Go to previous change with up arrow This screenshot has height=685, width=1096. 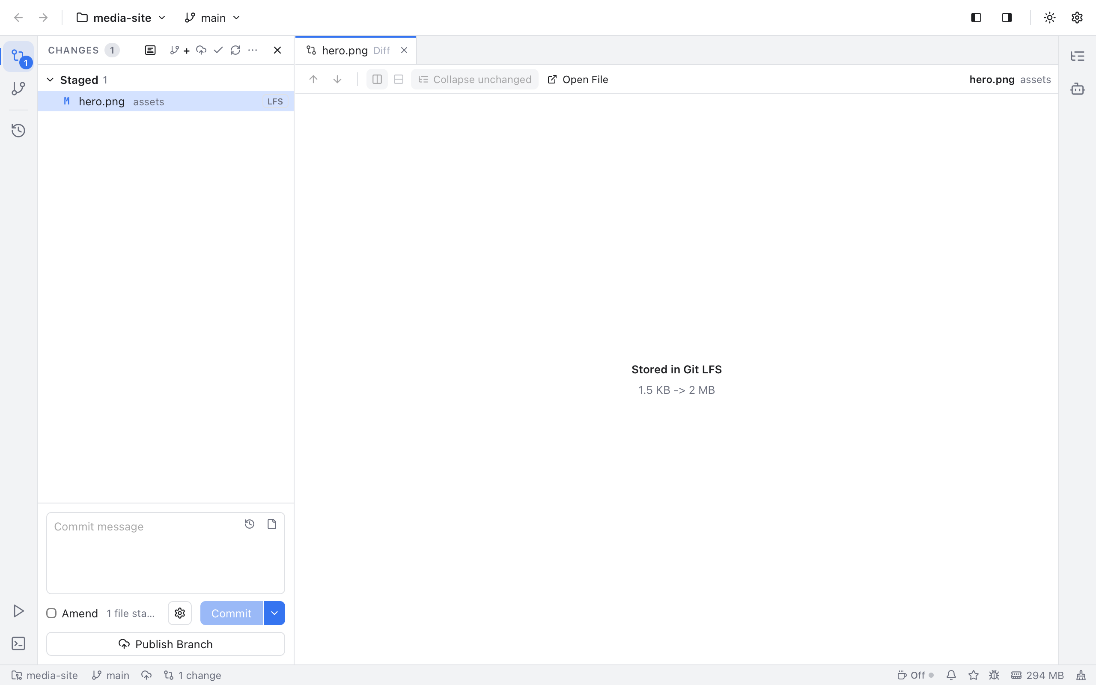coord(313,79)
